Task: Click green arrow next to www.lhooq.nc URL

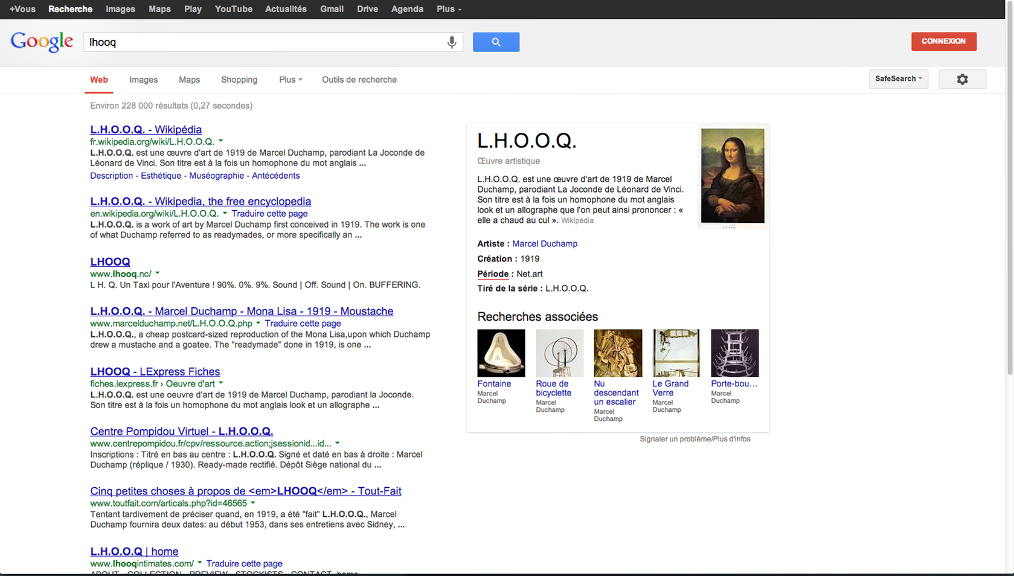Action: (x=157, y=274)
